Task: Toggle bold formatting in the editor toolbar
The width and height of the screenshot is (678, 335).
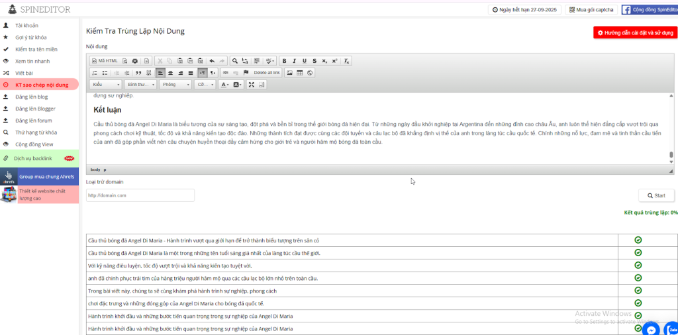Action: [x=284, y=61]
